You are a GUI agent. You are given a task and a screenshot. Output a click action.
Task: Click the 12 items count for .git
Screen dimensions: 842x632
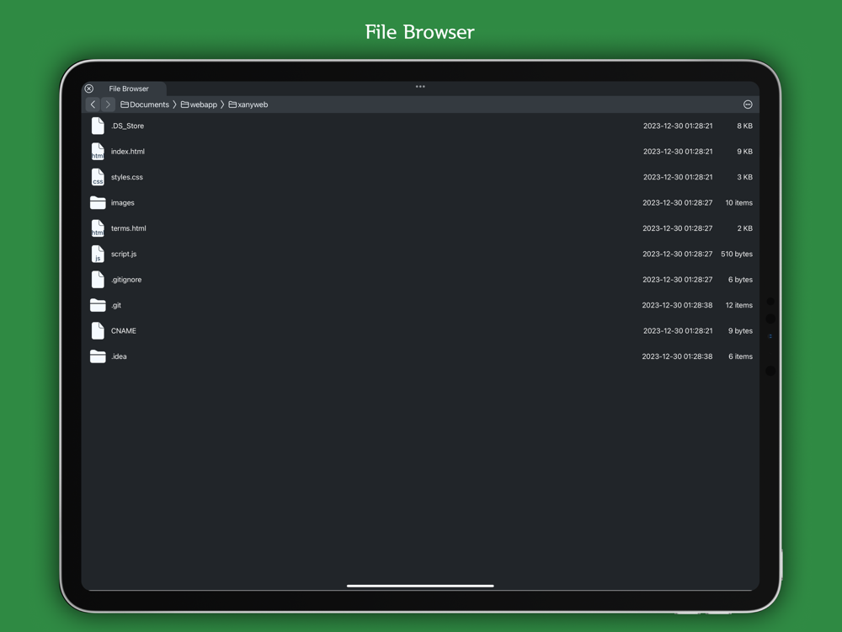[739, 305]
